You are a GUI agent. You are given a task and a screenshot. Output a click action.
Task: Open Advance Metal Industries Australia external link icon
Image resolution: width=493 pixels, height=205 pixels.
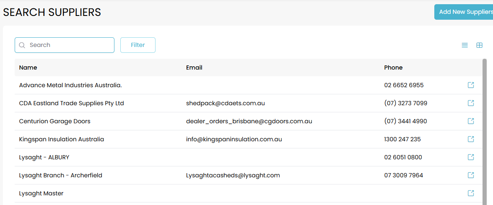[471, 85]
